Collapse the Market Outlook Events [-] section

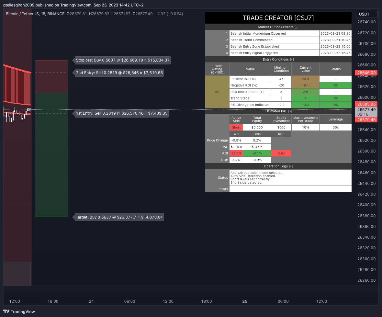pos(278,27)
